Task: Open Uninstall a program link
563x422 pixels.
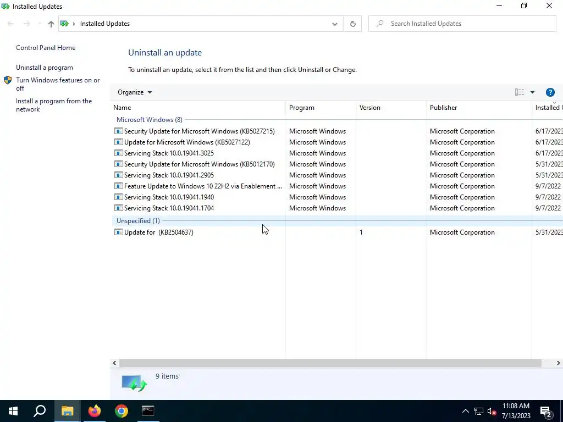Action: 44,68
